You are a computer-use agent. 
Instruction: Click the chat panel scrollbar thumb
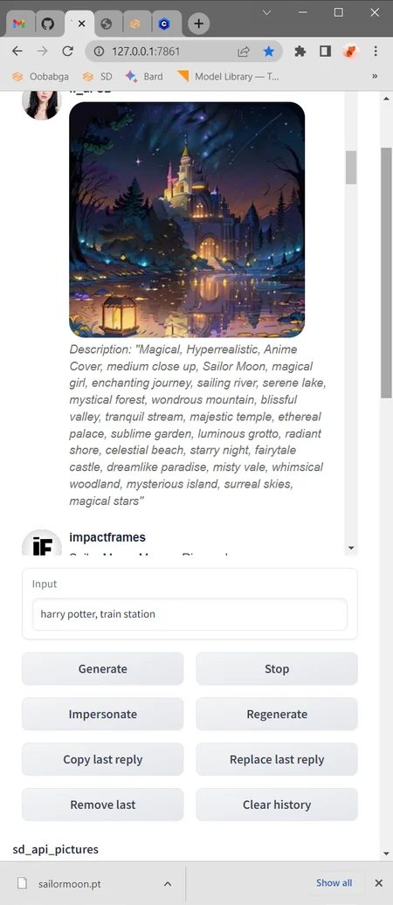coord(351,168)
